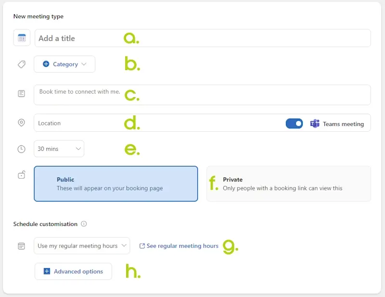Open the See regular meeting hours link
This screenshot has height=297, width=385.
coord(179,246)
